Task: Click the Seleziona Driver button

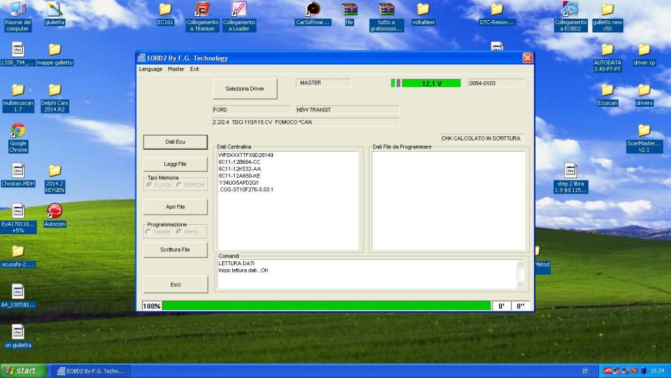Action: [x=245, y=89]
